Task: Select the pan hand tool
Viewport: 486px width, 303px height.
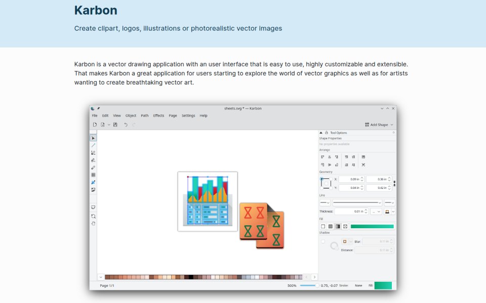Action: (x=93, y=224)
